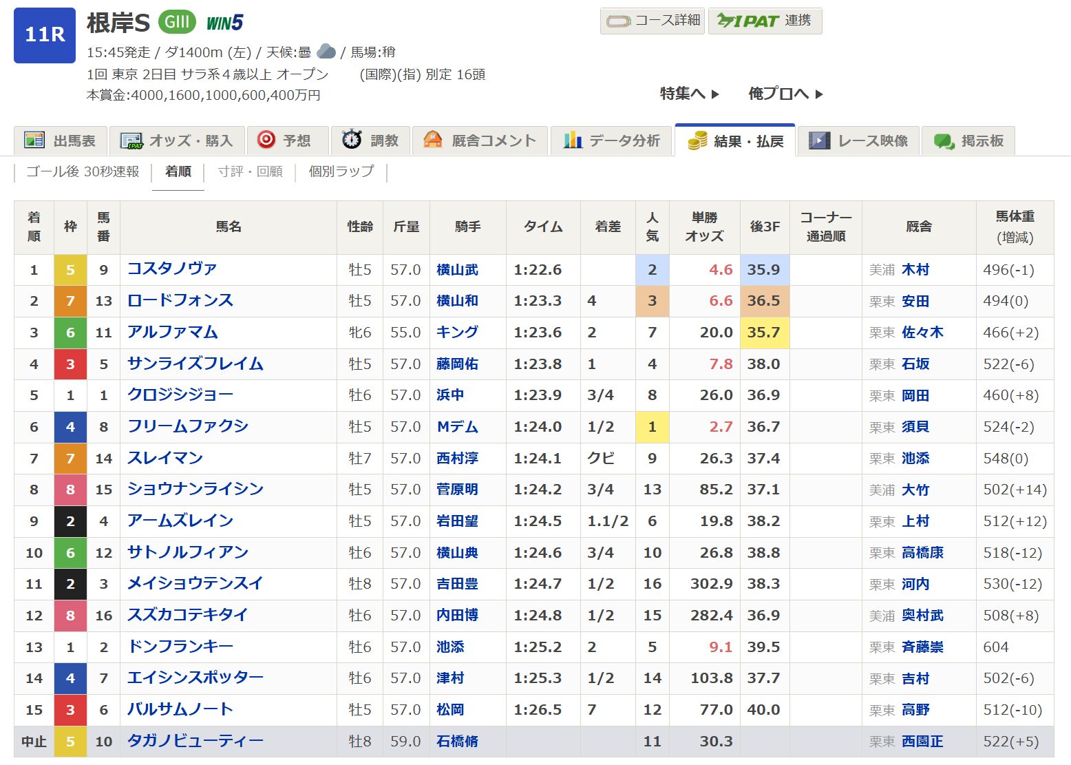Open jockey 横山武 profile link
The image size is (1071, 765).
coord(457,270)
